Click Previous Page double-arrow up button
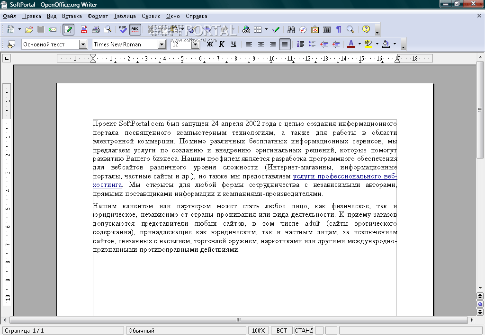 point(480,296)
